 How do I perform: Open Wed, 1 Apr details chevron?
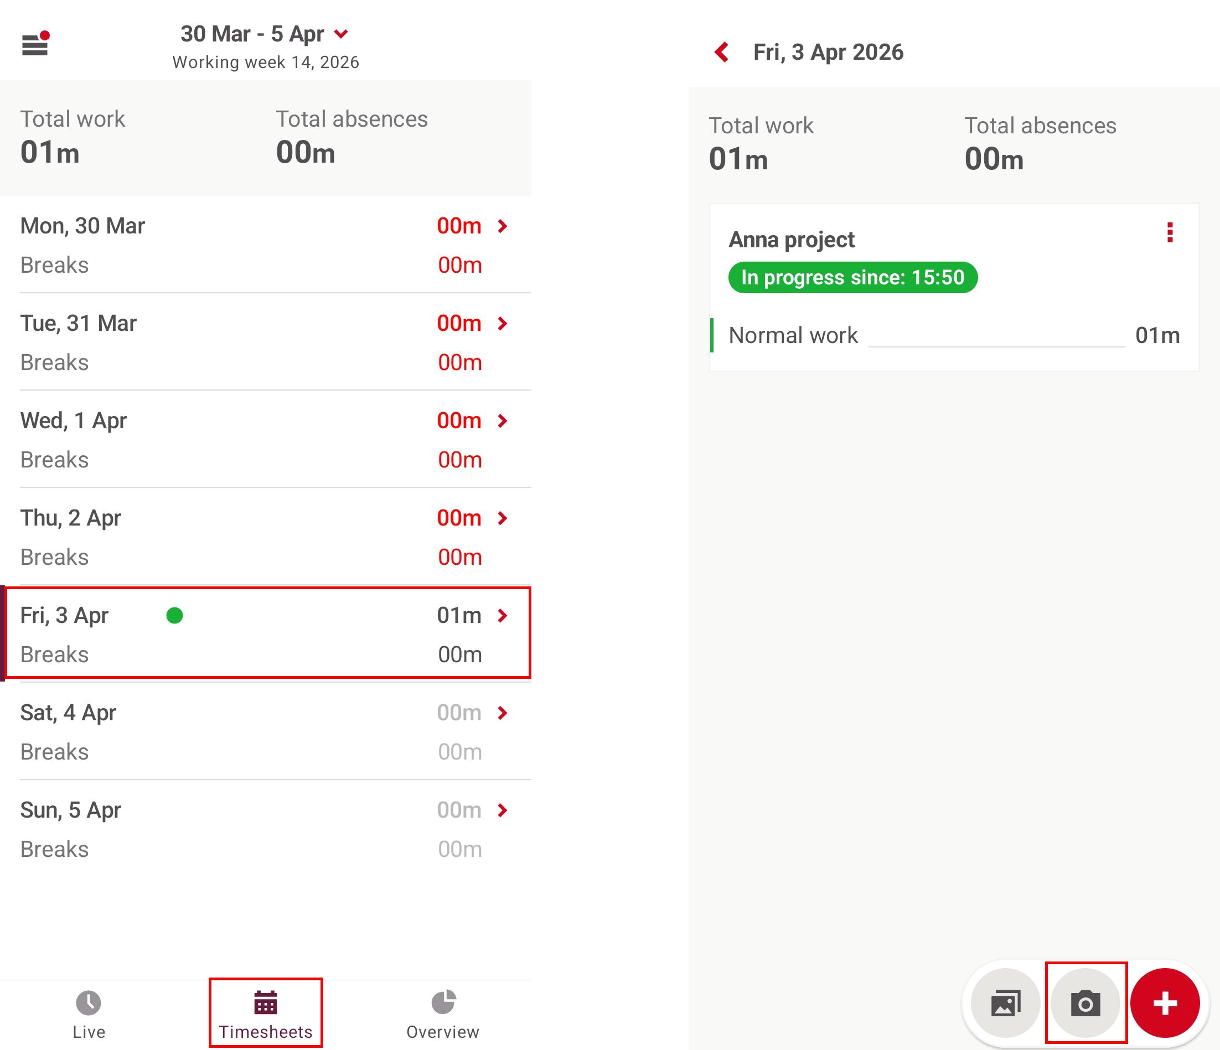[x=502, y=421]
